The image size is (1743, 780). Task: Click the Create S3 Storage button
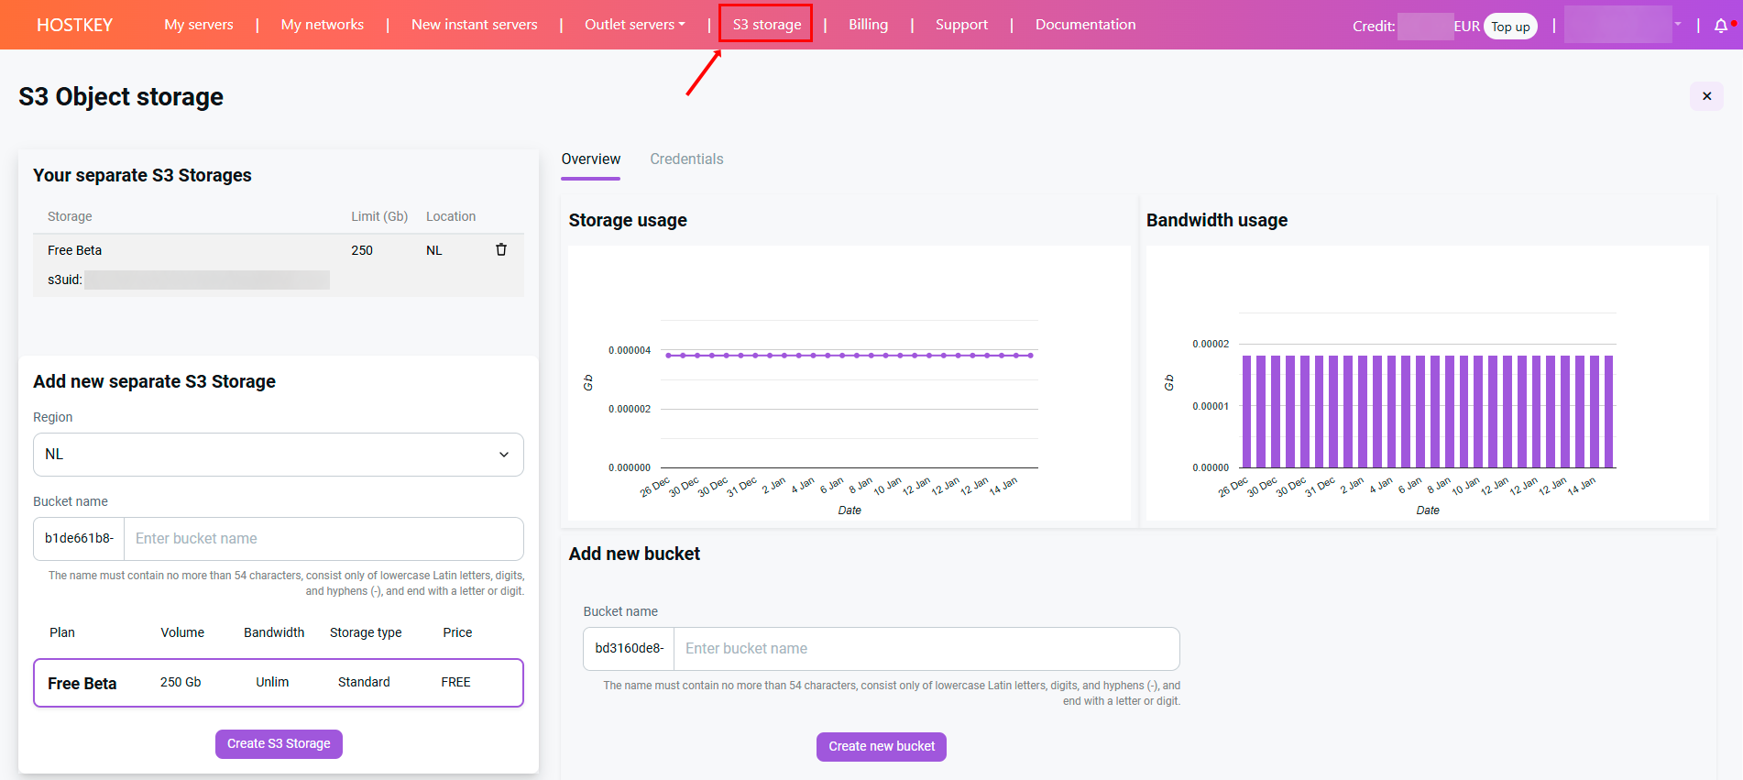tap(279, 744)
